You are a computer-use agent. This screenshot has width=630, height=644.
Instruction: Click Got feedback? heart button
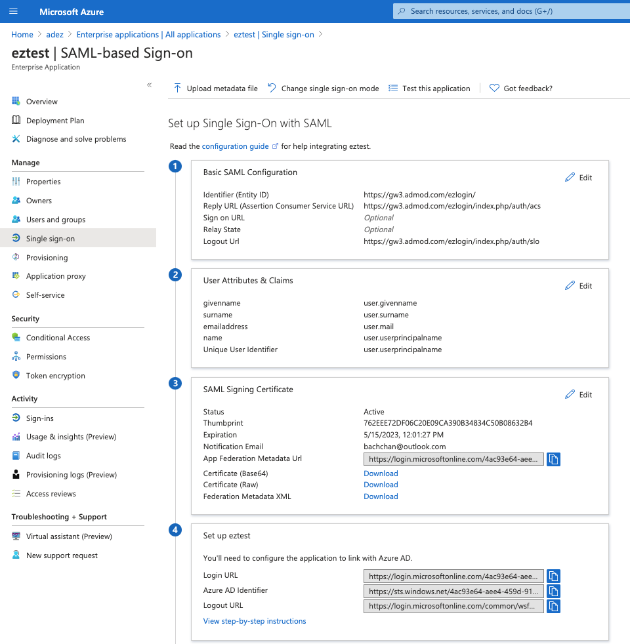pyautogui.click(x=520, y=89)
